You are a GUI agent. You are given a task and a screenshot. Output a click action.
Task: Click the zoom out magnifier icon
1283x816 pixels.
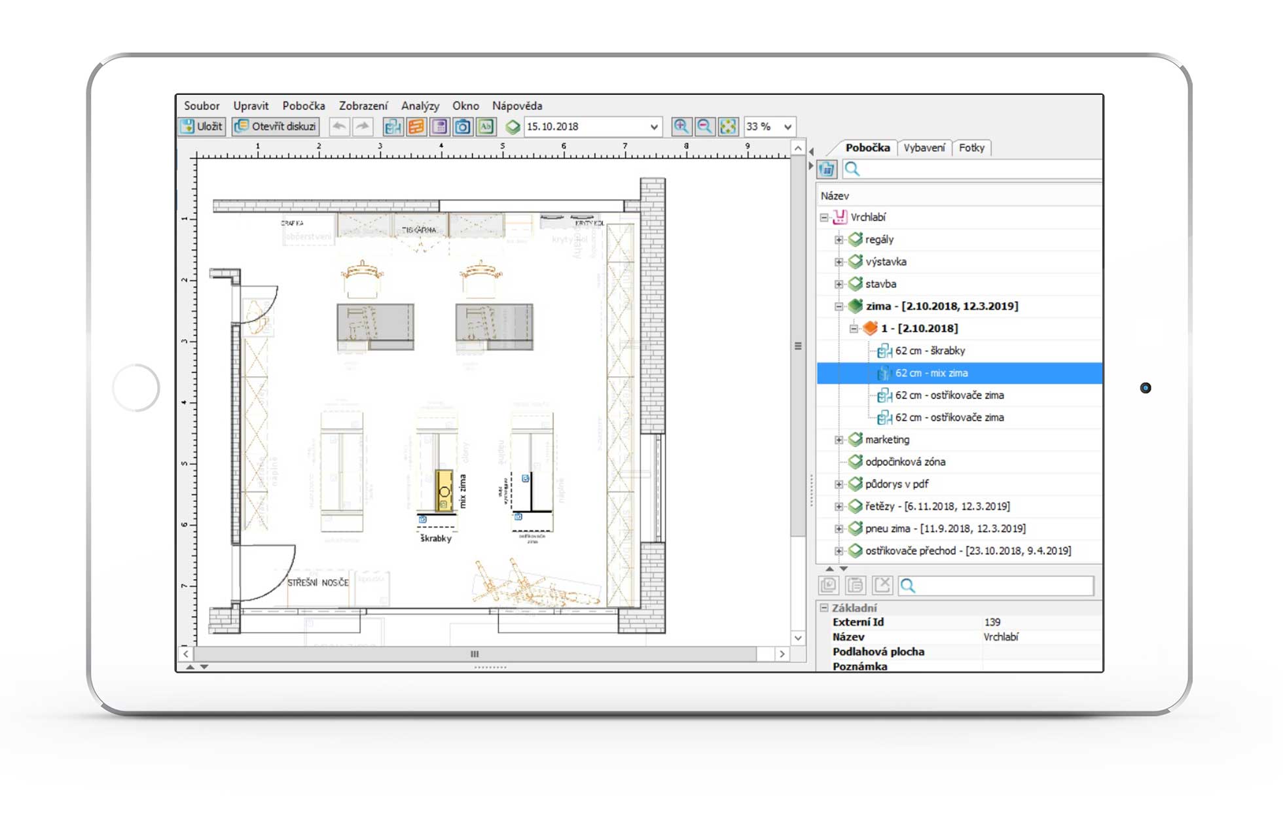704,127
